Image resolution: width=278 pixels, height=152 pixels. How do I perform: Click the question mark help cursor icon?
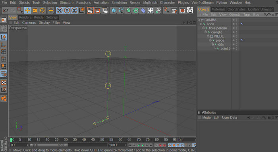(x=166, y=10)
